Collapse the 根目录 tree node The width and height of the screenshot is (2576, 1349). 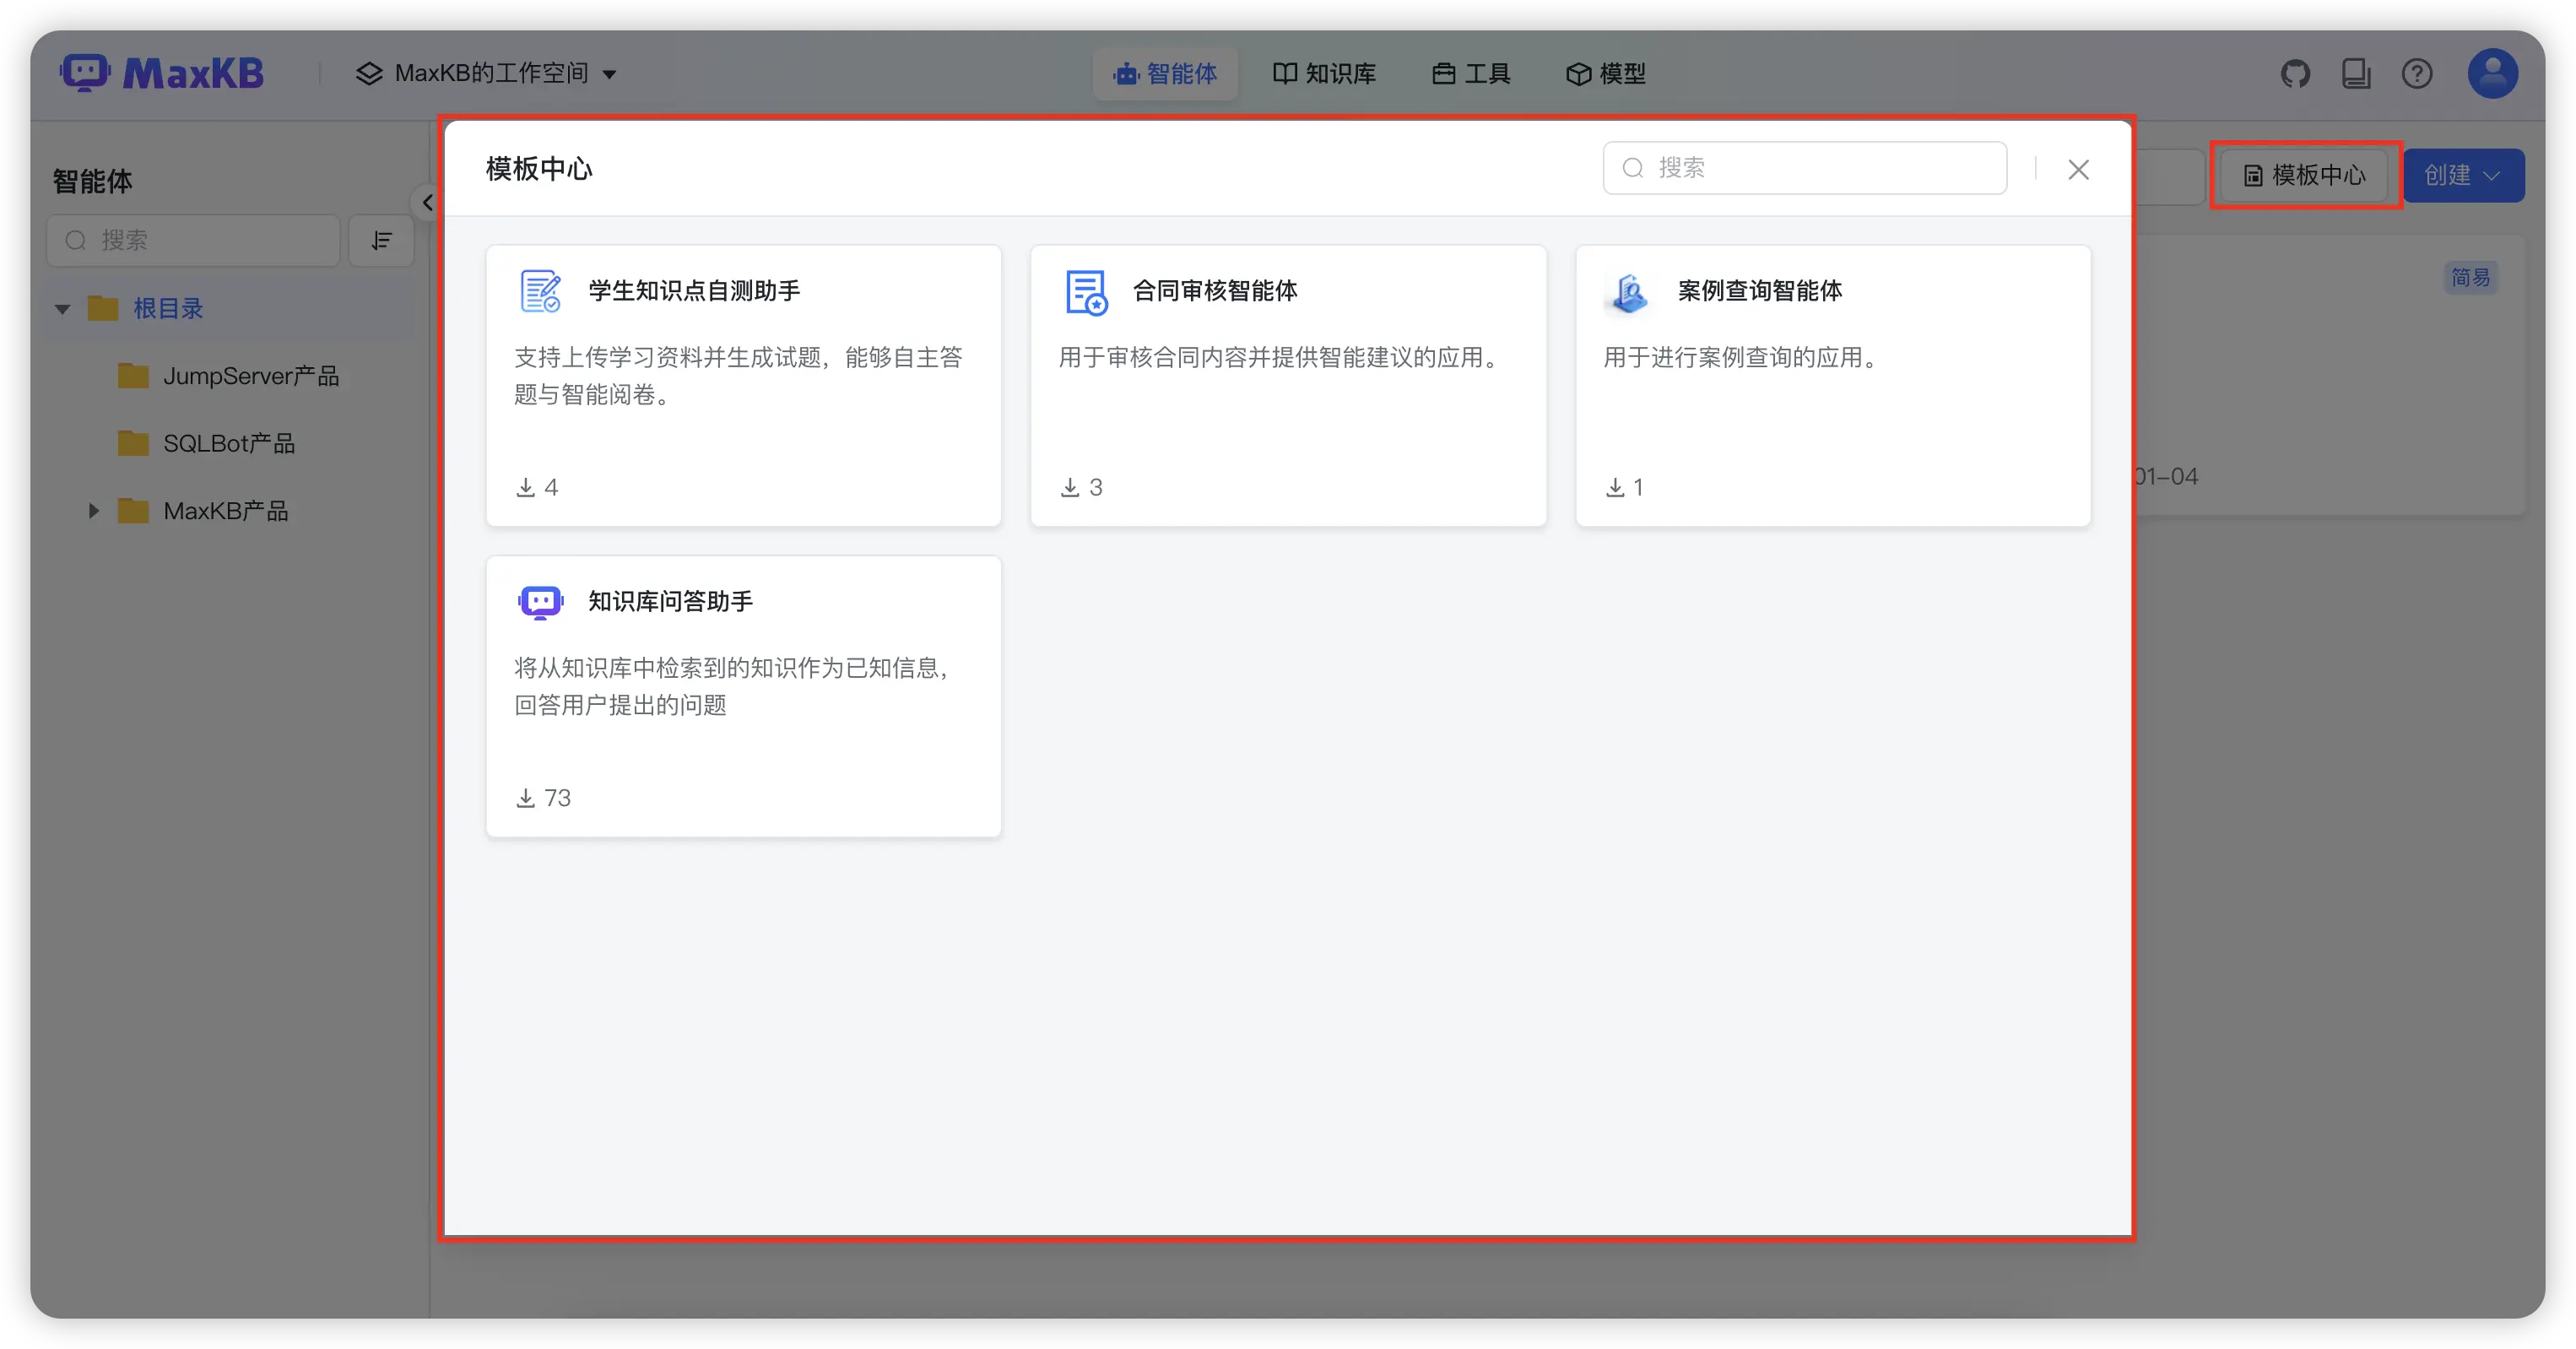63,309
